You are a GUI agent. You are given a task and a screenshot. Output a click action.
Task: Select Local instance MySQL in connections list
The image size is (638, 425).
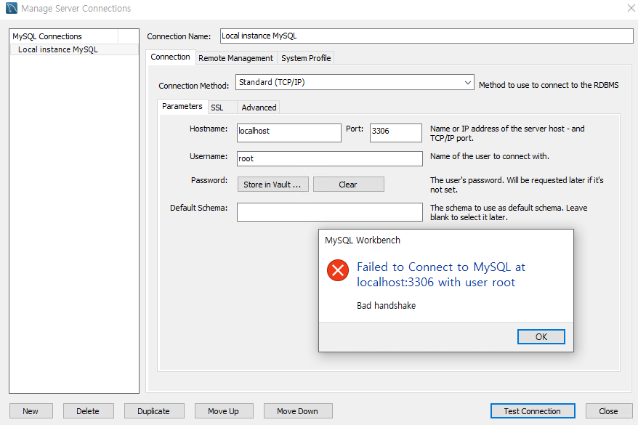click(x=74, y=49)
